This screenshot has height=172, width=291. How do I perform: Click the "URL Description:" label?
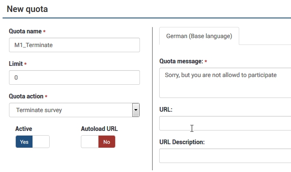point(182,142)
